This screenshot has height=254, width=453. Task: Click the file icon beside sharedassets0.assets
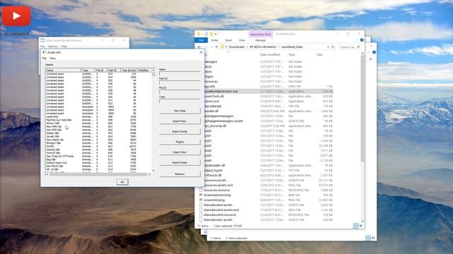pyautogui.click(x=200, y=205)
